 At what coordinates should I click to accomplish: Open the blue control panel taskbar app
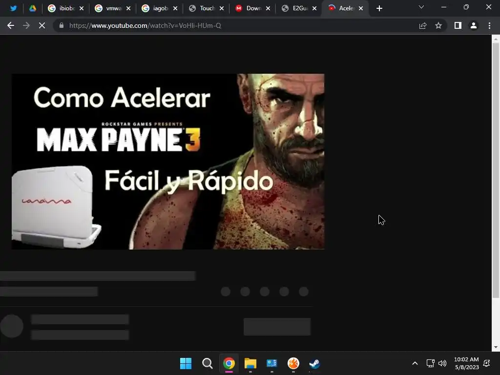(x=271, y=363)
